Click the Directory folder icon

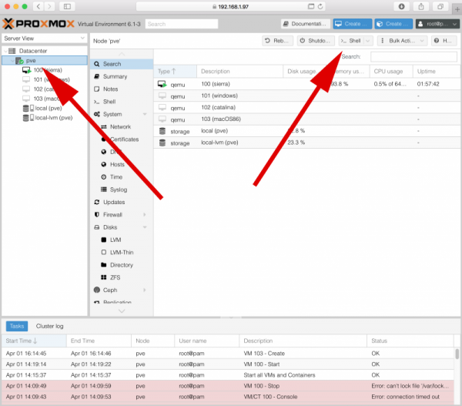pyautogui.click(x=104, y=265)
